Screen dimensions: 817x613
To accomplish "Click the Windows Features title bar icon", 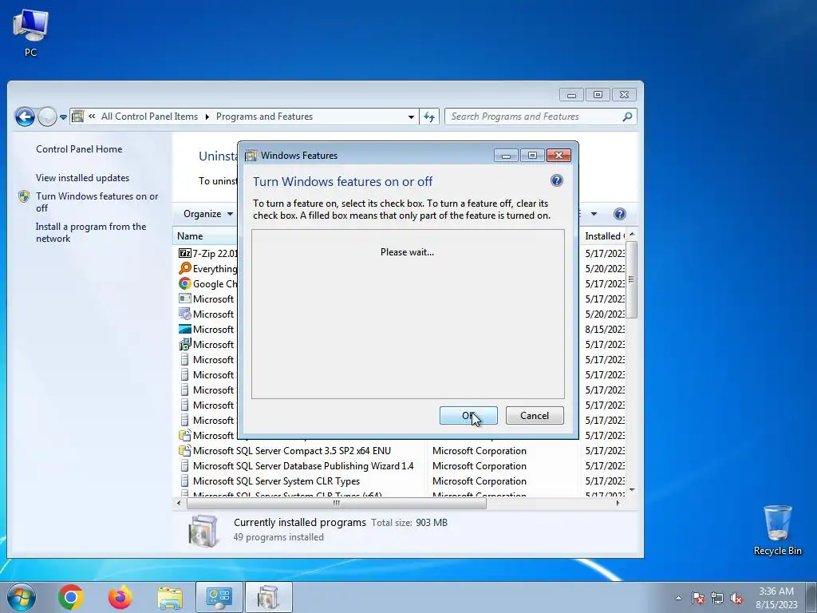I will tap(251, 156).
